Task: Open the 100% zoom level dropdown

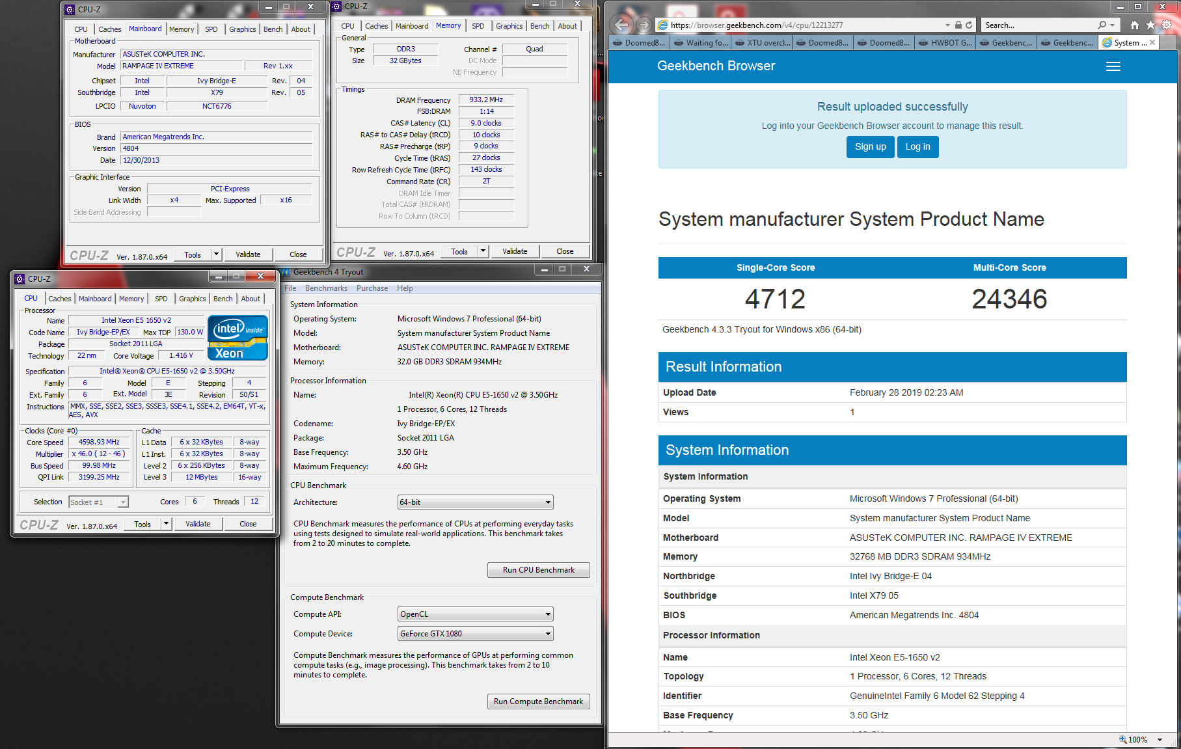Action: 1160,740
